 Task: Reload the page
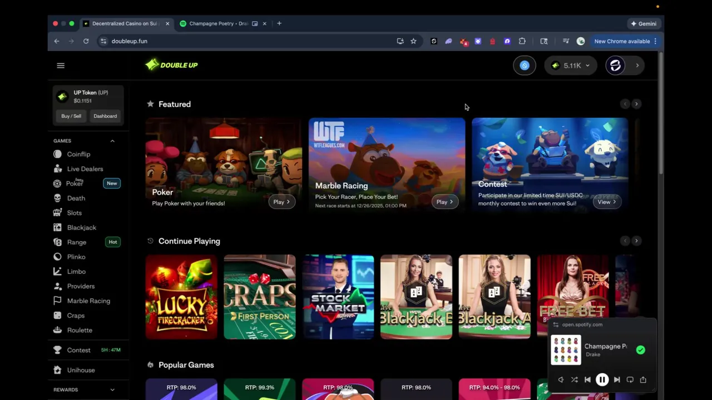click(86, 41)
